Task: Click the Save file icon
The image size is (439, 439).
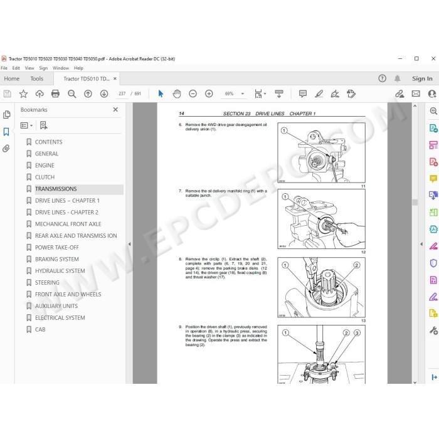Action: [x=8, y=93]
